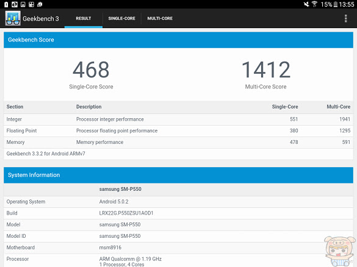The height and width of the screenshot is (267, 357).
Task: Tap the Multi-Core Score label
Action: (x=265, y=87)
